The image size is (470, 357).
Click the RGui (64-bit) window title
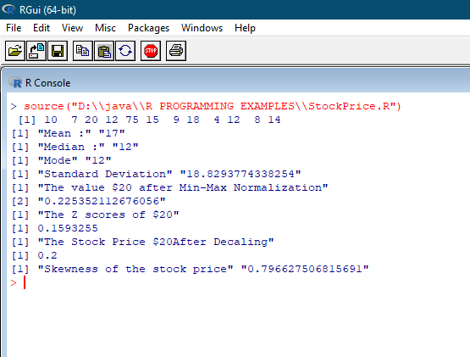coord(47,9)
